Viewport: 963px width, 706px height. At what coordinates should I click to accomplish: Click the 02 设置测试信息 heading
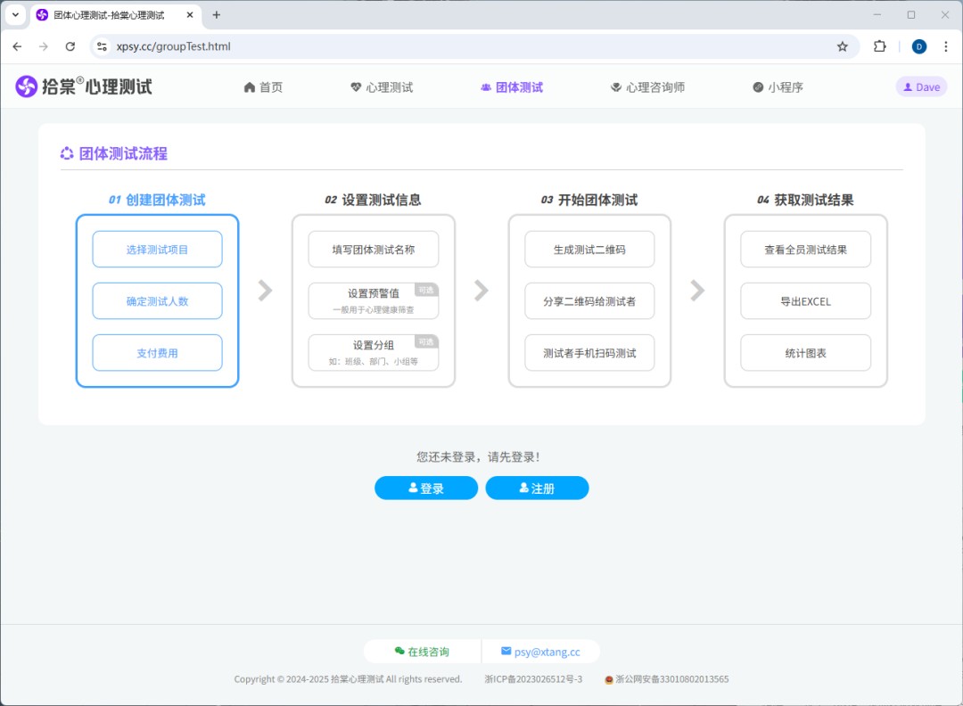tap(373, 200)
